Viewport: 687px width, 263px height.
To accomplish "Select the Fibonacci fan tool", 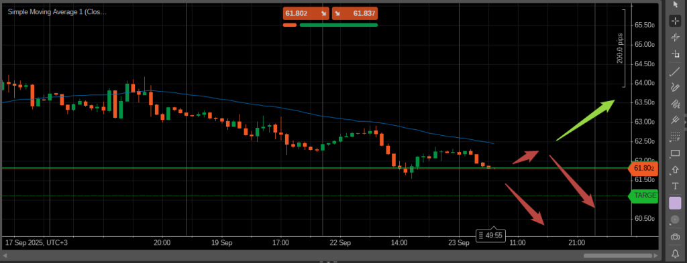I will click(x=675, y=104).
